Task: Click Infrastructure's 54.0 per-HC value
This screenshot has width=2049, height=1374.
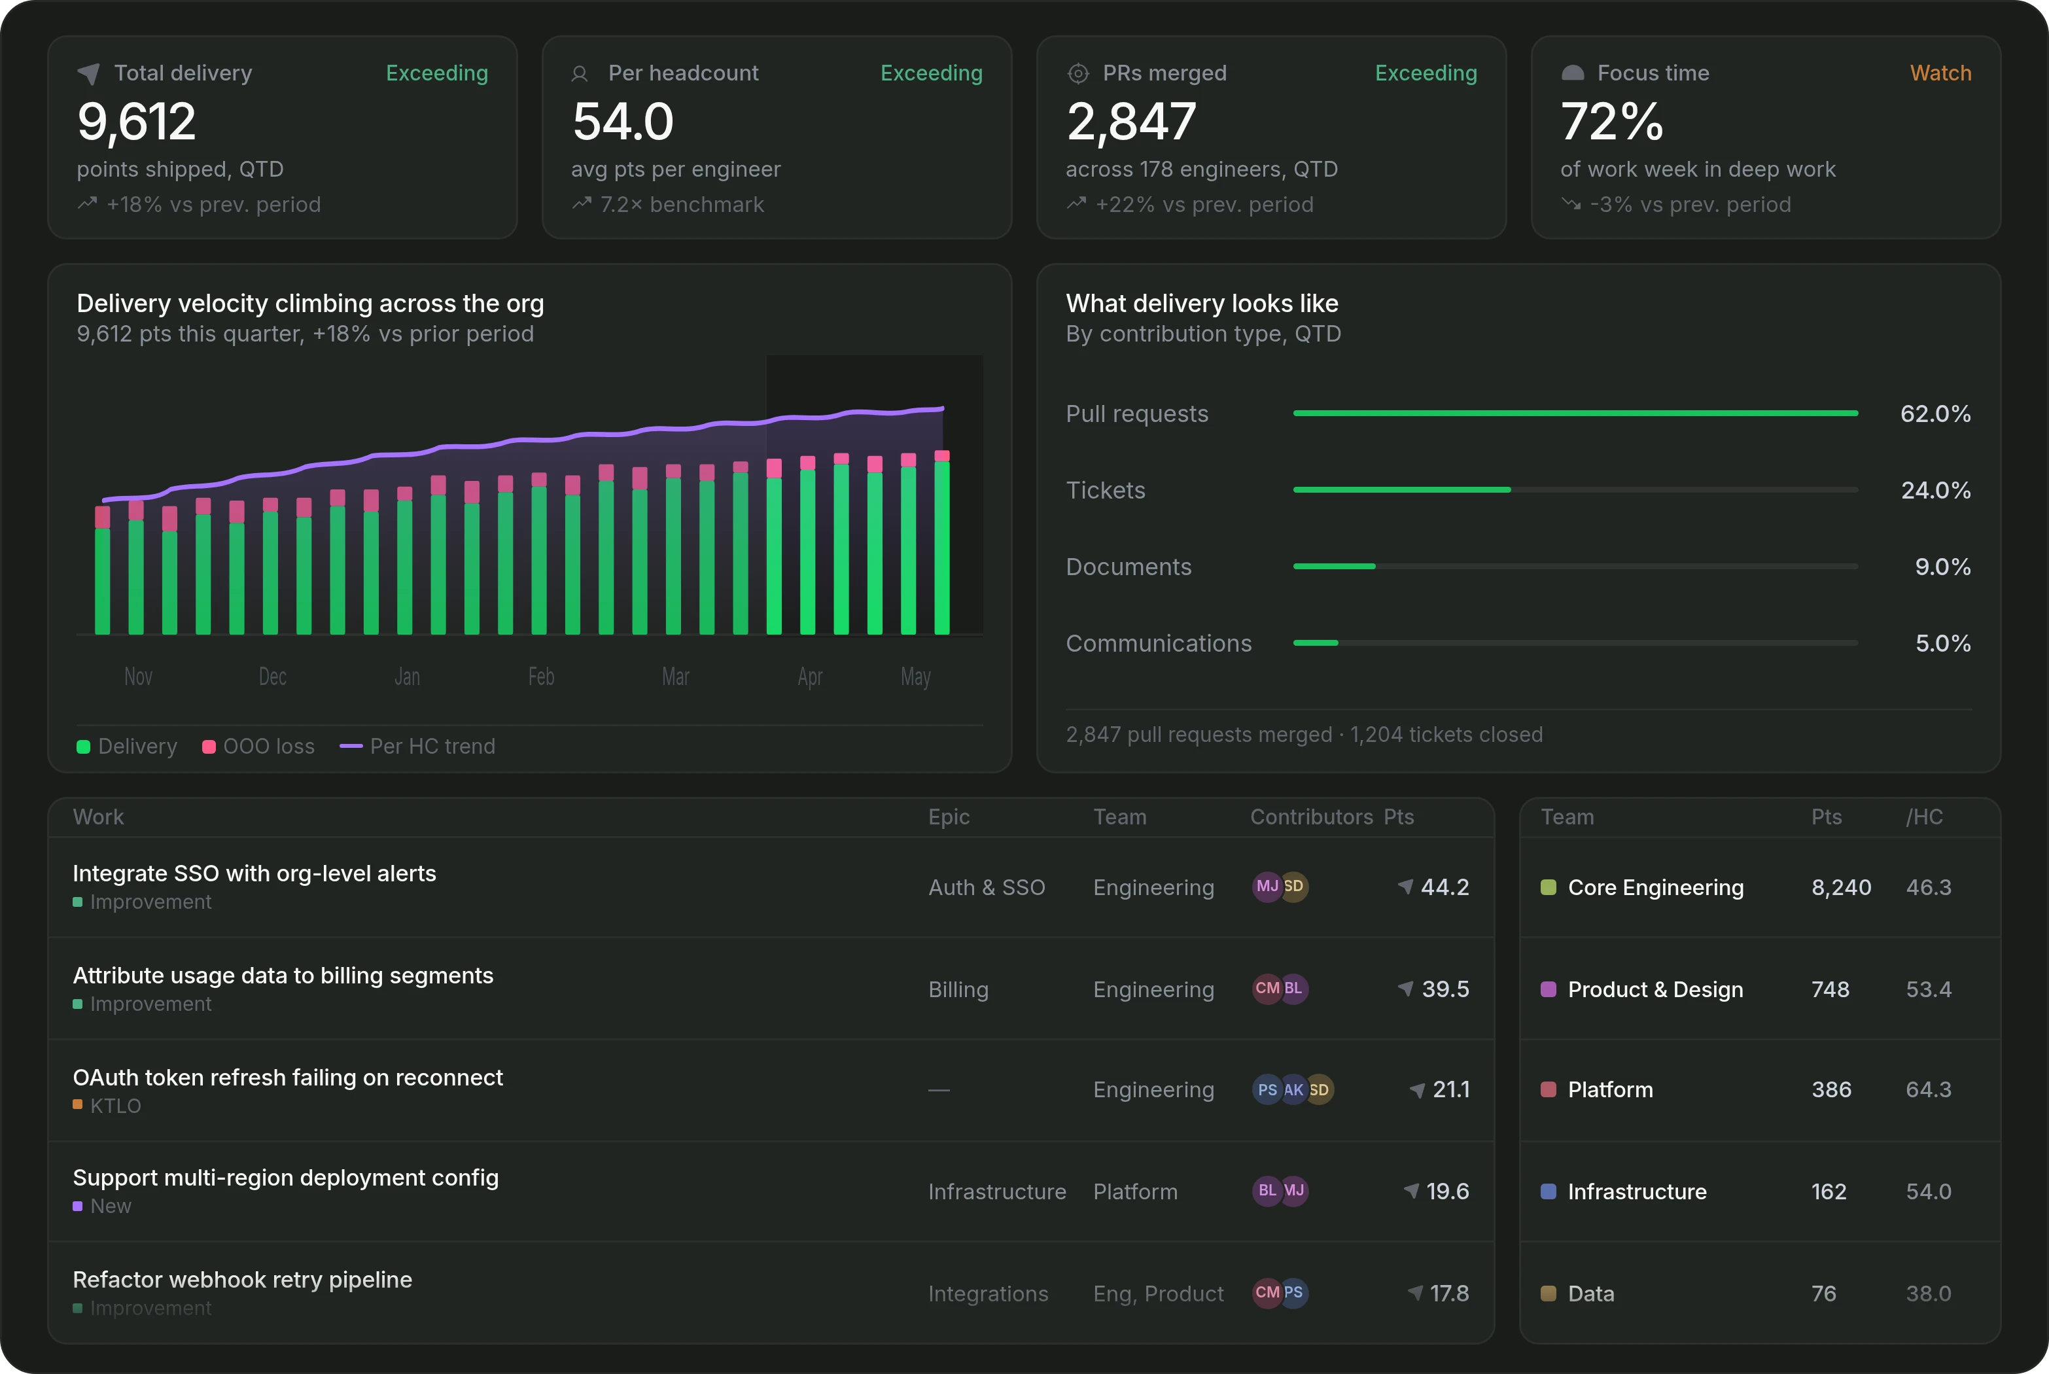Action: 1928,1191
